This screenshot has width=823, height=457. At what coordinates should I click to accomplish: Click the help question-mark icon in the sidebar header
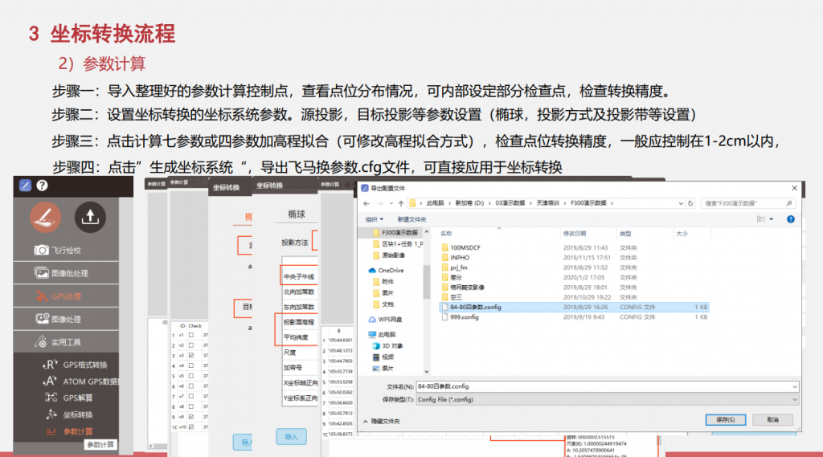(42, 186)
